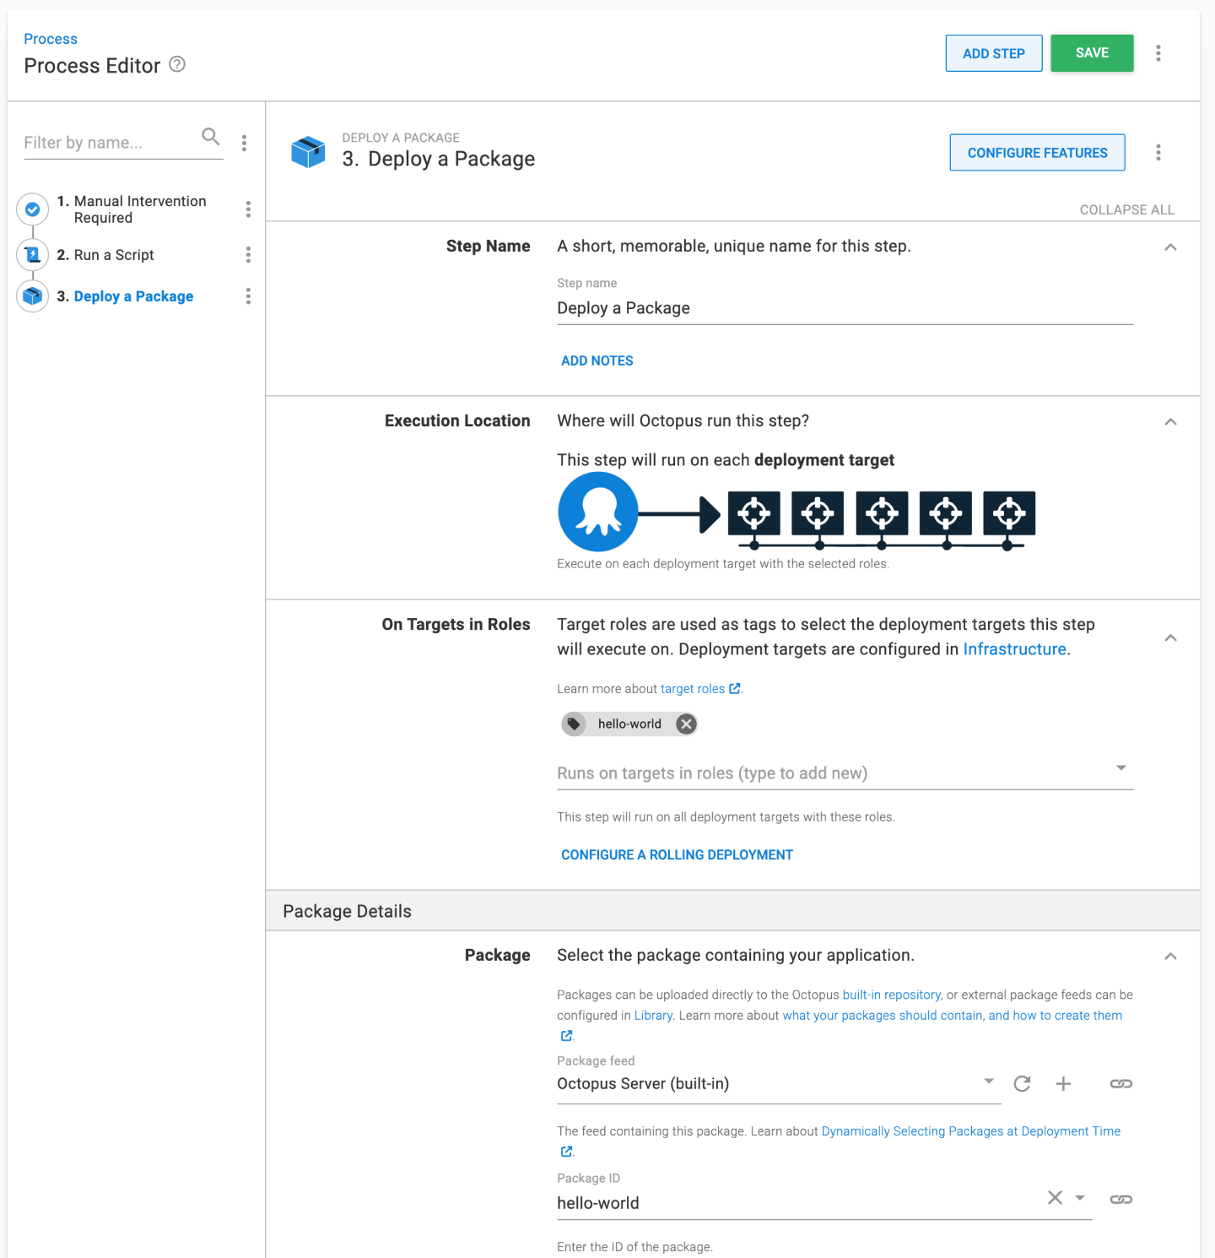Click the SAVE button

coord(1092,52)
